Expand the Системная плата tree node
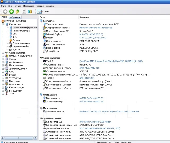The width and height of the screenshot is (170, 143). [x=3, y=53]
